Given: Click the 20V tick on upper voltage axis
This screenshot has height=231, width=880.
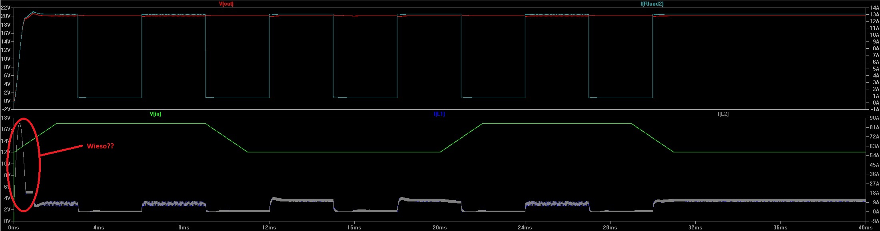Looking at the screenshot, I should pos(5,16).
